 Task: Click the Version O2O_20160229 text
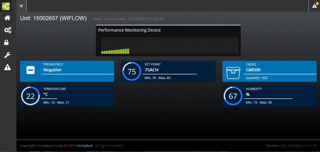click(x=292, y=146)
